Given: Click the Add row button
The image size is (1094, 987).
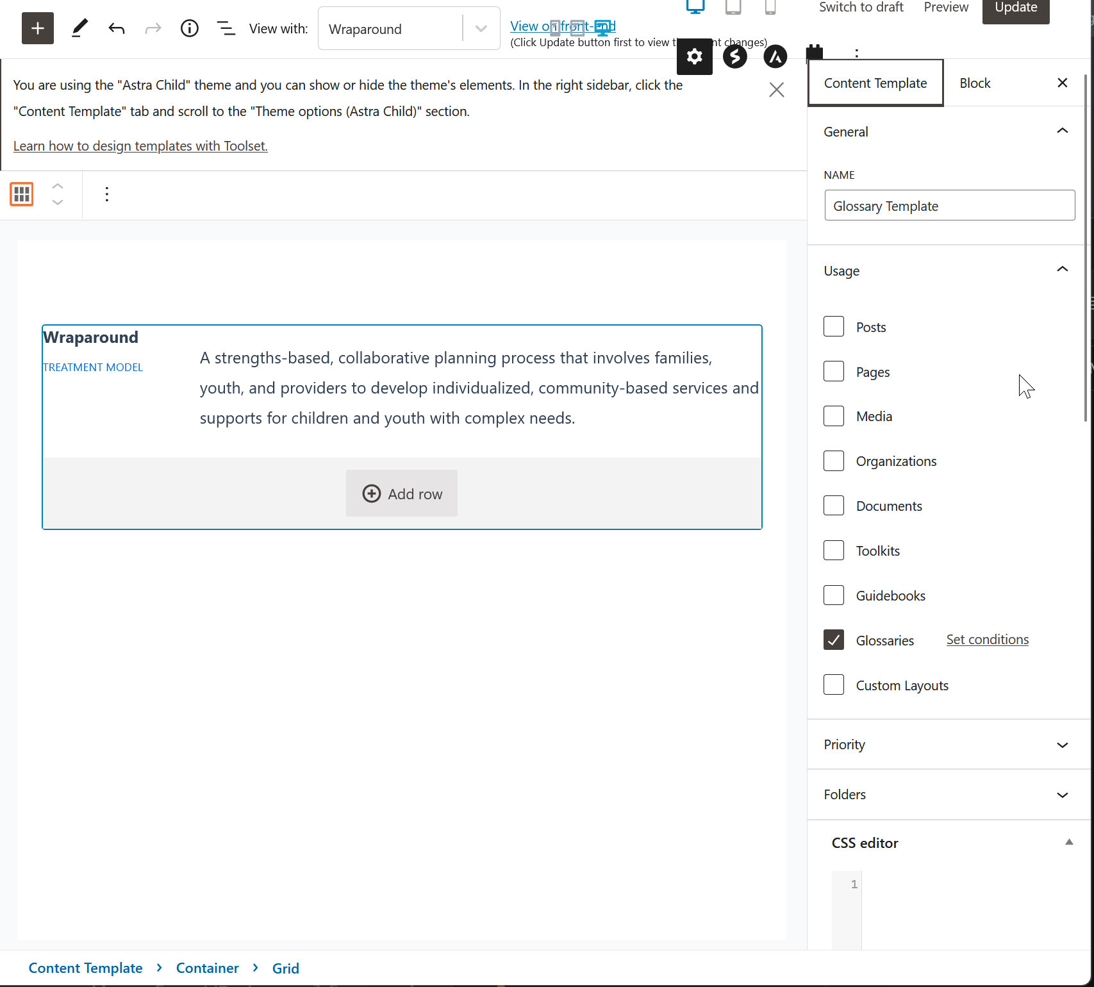Looking at the screenshot, I should pos(402,493).
